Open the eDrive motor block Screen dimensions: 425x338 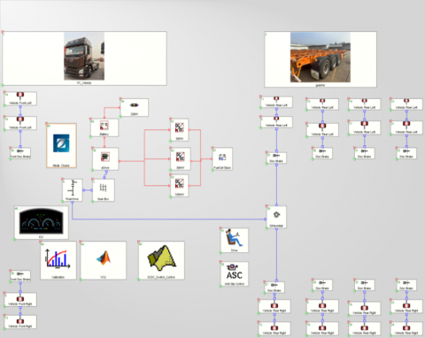105,159
